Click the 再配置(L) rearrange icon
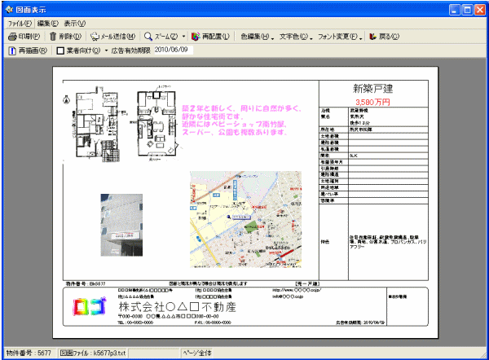The image size is (489, 360). [196, 37]
